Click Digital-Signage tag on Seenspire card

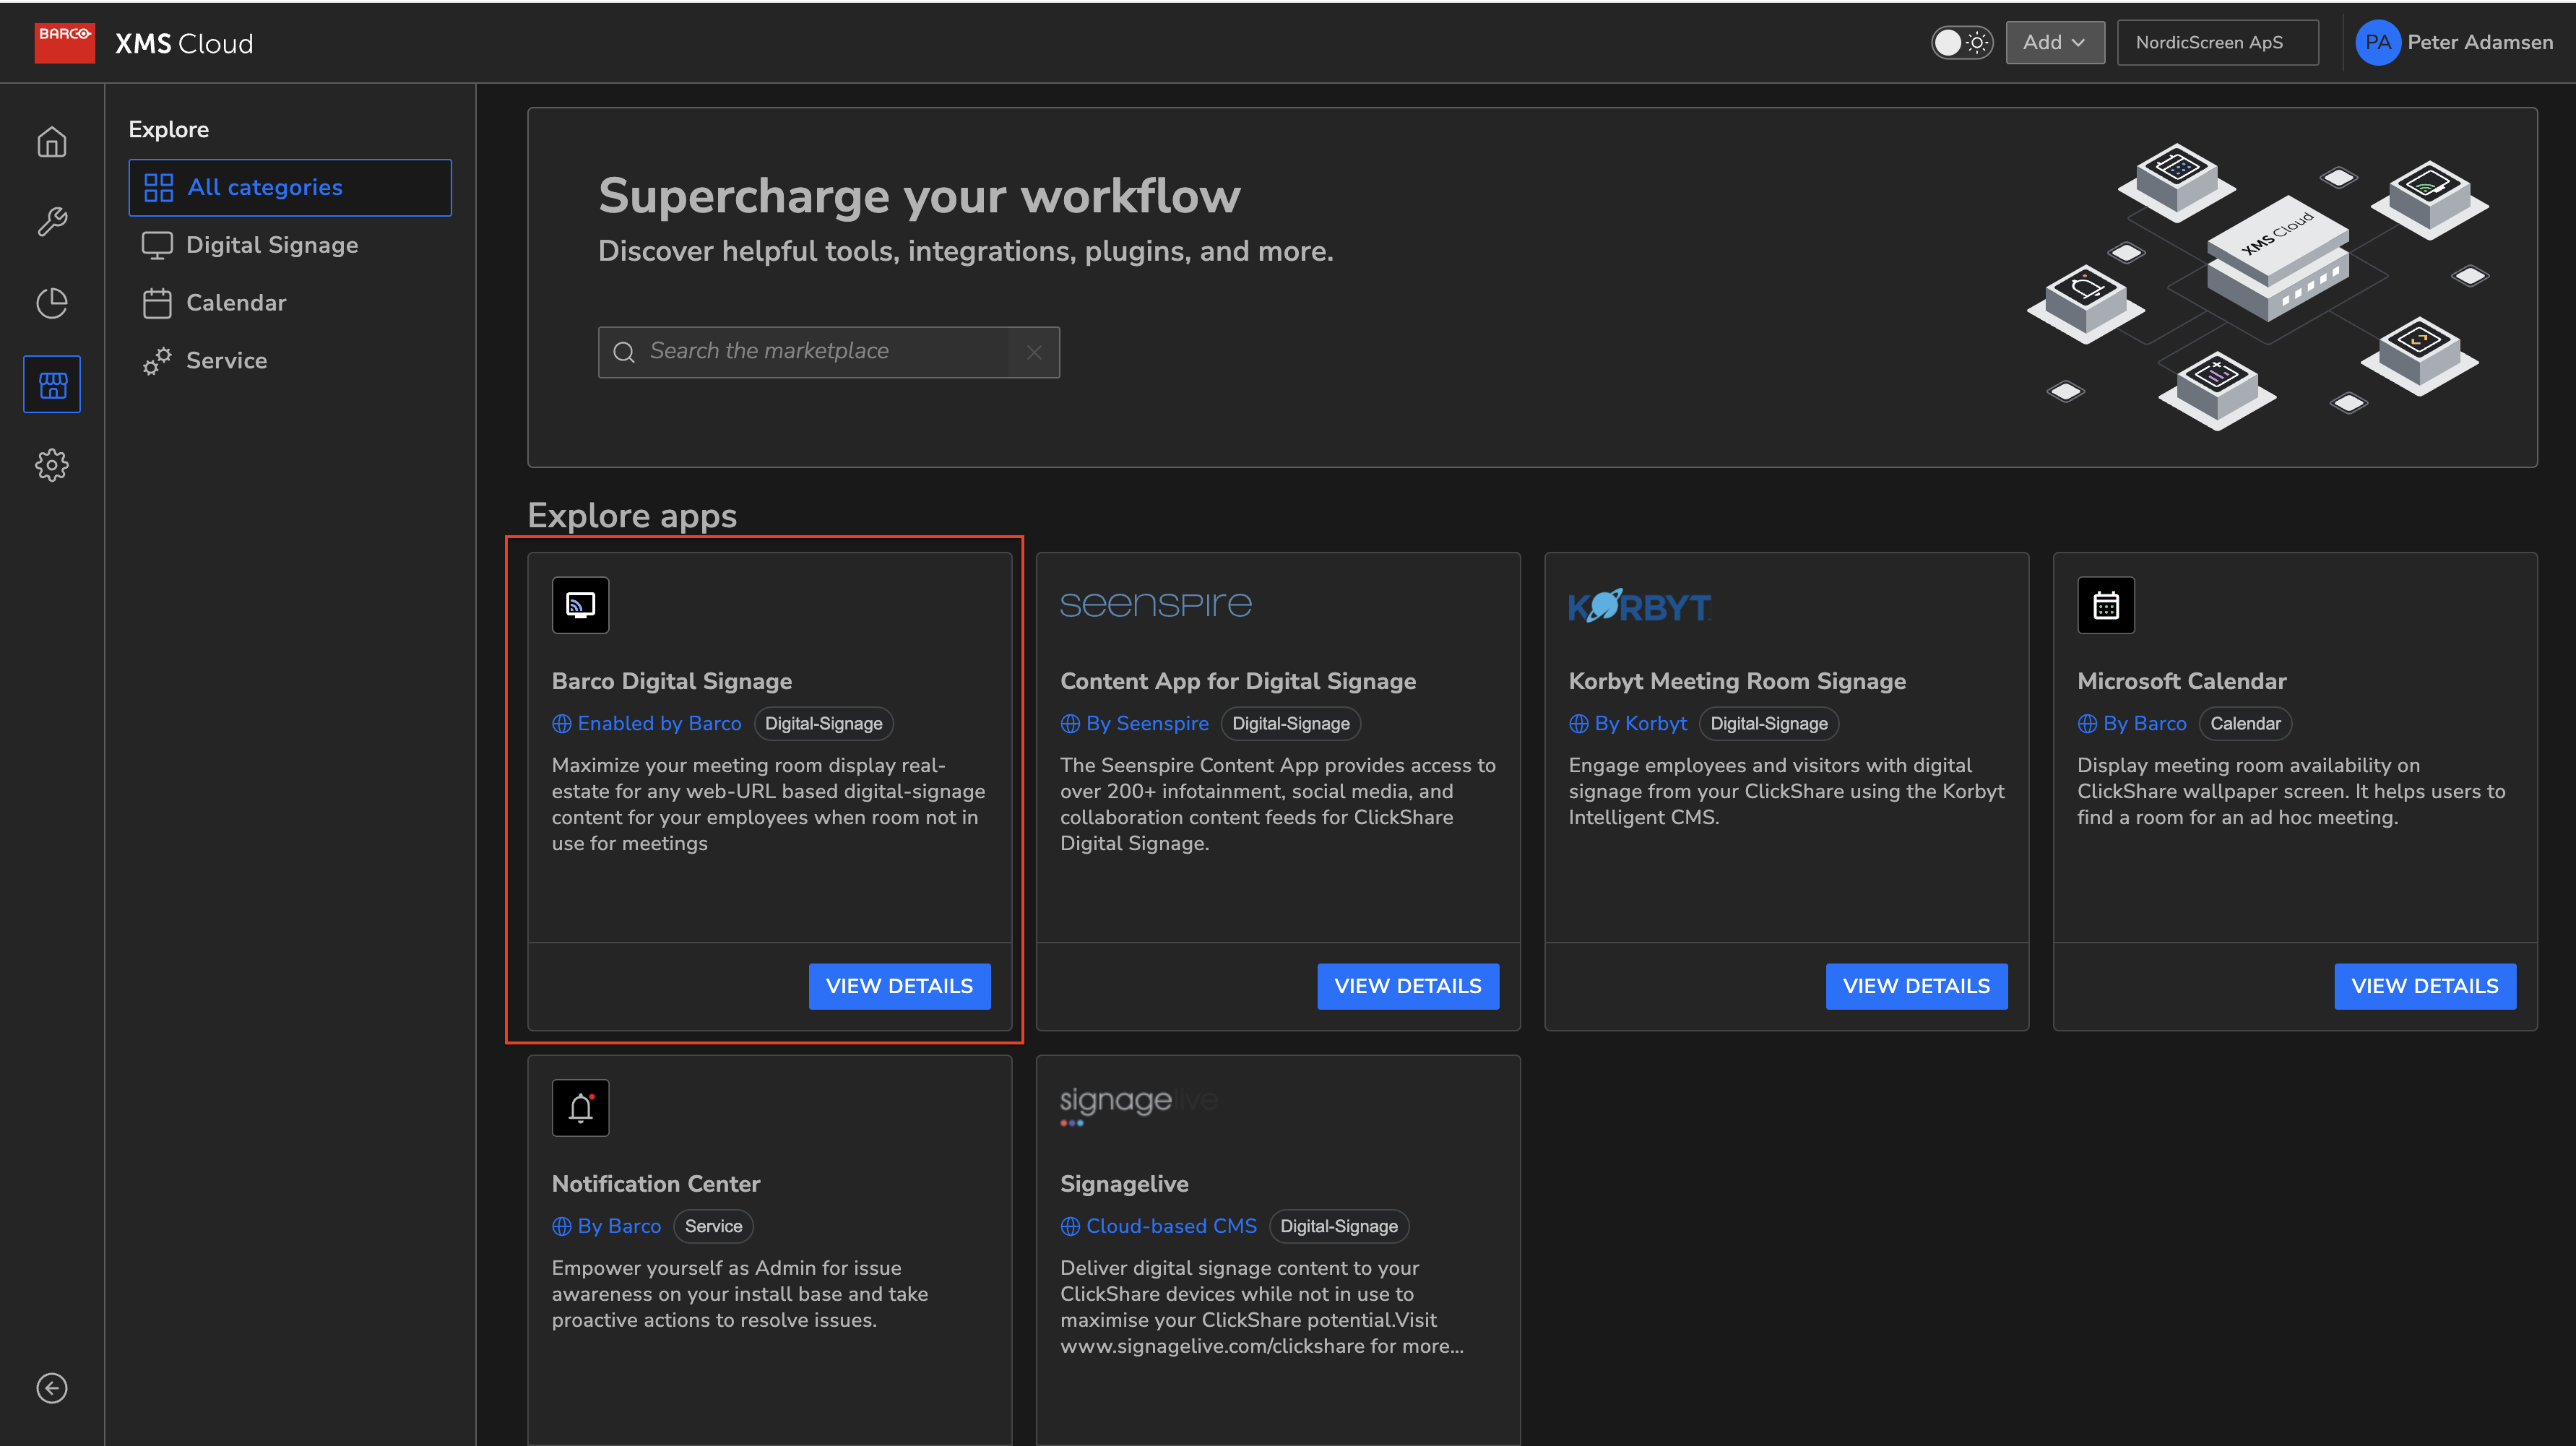[x=1291, y=723]
